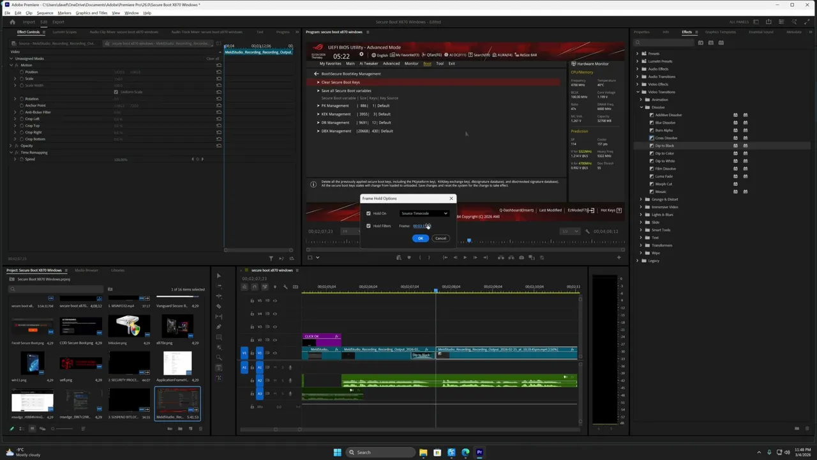Open Markers menu

tap(64, 13)
